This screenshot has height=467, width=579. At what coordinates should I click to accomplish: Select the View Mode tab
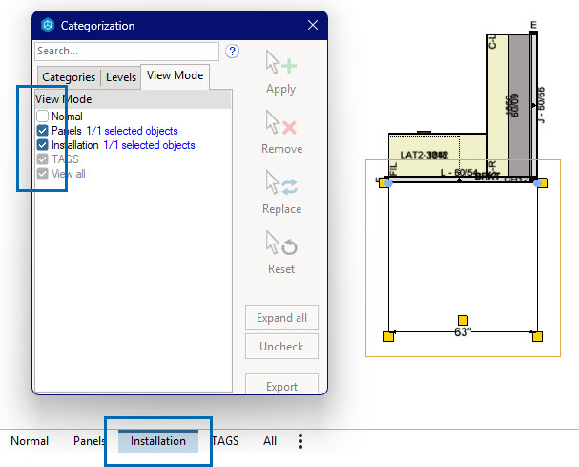175,75
